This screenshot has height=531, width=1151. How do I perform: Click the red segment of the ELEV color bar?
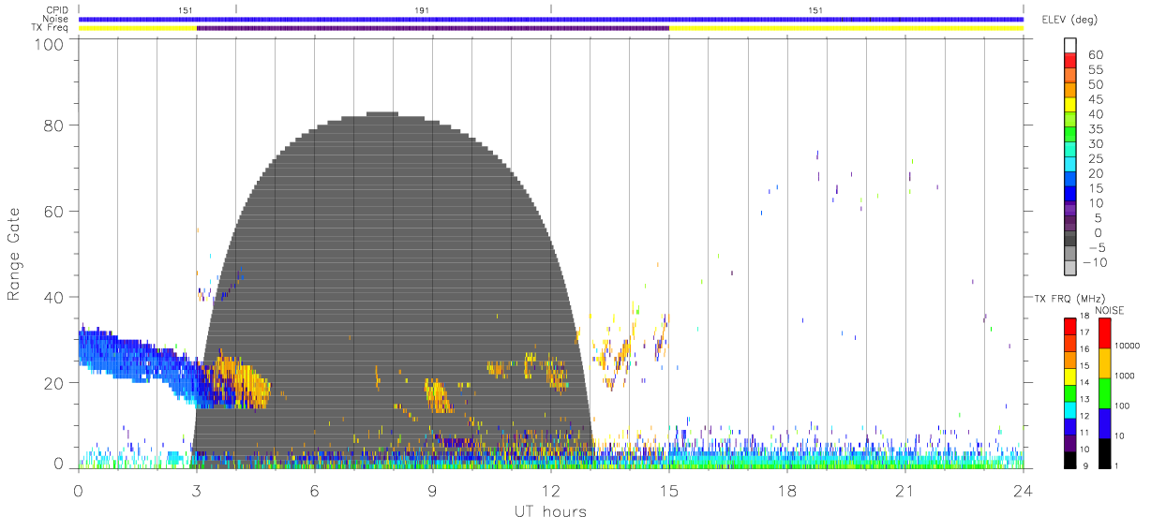pyautogui.click(x=1070, y=63)
